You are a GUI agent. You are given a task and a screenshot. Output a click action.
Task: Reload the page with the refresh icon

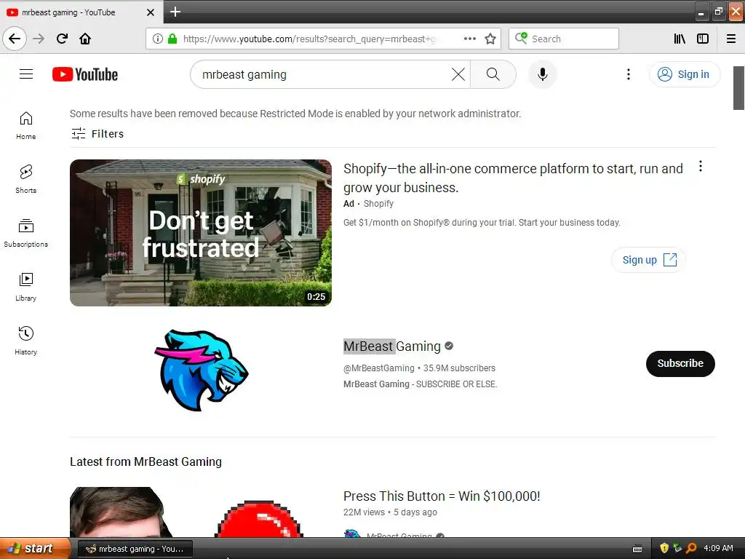tap(62, 39)
